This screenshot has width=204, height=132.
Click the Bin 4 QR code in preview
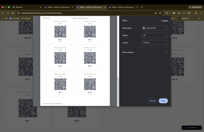pyautogui.click(x=90, y=32)
